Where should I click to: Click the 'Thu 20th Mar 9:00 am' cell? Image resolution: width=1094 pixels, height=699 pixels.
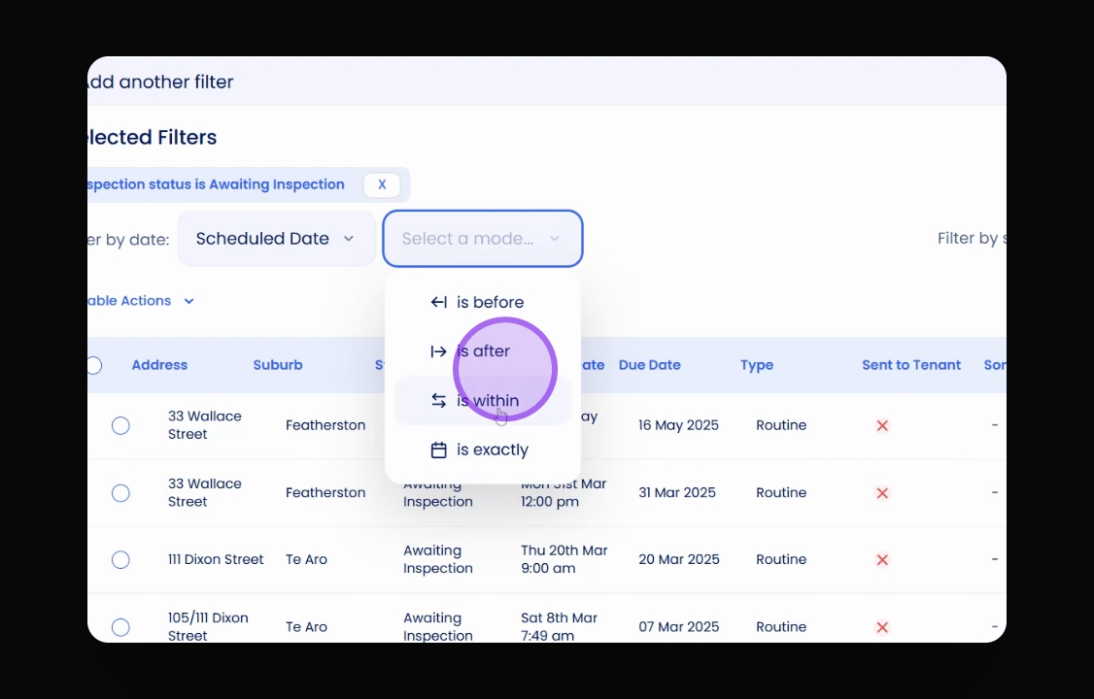(564, 559)
